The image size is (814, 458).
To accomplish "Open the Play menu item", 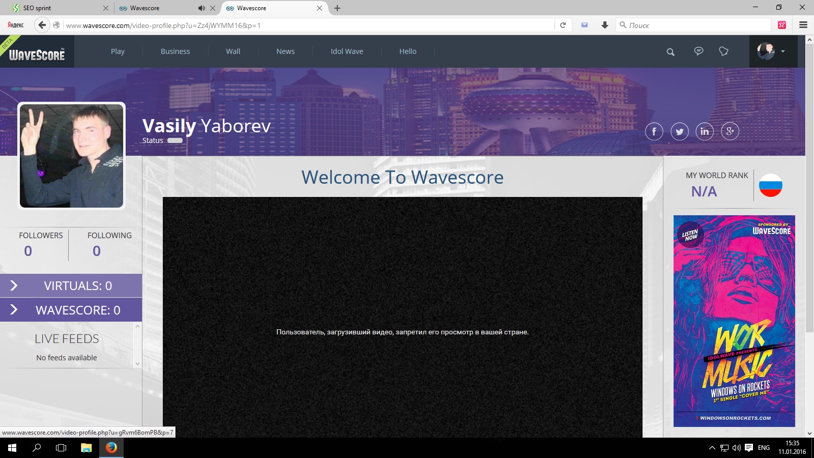I will point(118,51).
